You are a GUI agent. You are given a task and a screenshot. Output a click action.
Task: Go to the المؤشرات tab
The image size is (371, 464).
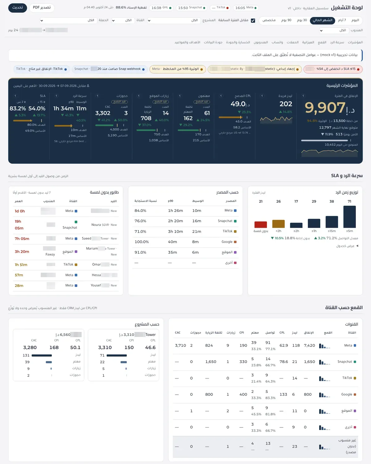coord(355,42)
